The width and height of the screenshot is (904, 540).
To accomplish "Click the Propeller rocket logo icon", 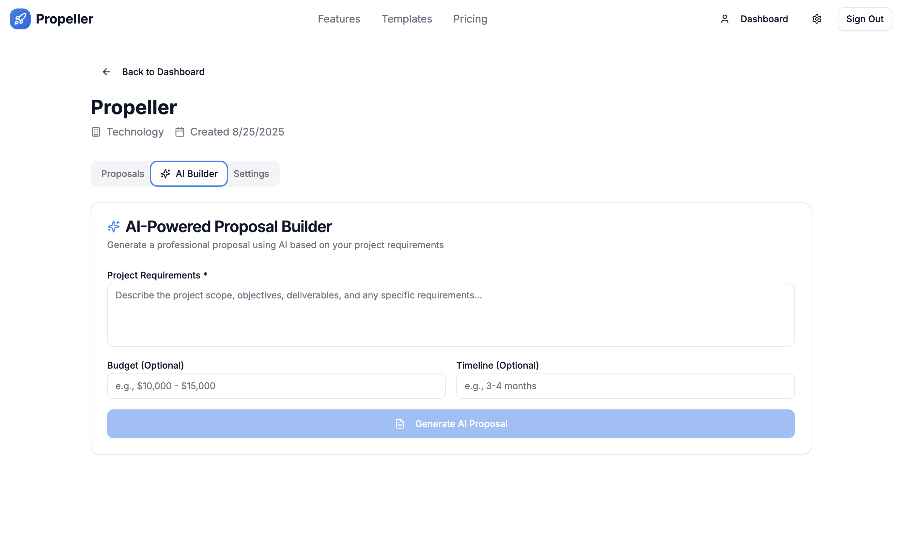I will pos(20,19).
